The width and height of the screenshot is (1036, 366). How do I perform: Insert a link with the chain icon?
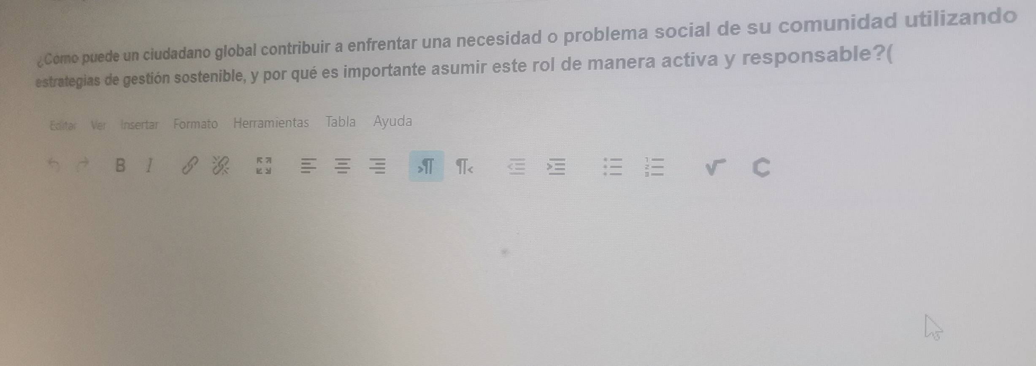(x=190, y=165)
